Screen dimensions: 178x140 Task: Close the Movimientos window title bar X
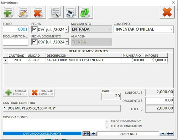click(x=173, y=3)
